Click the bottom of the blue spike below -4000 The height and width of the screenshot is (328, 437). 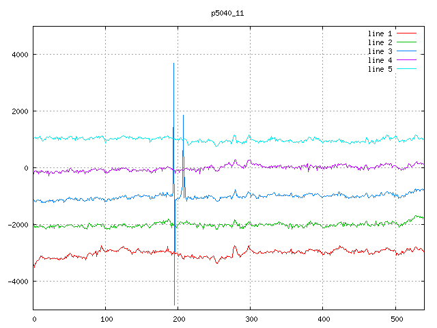(175, 305)
